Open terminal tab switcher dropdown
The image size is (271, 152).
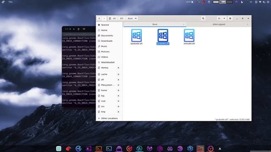[x=68, y=29]
